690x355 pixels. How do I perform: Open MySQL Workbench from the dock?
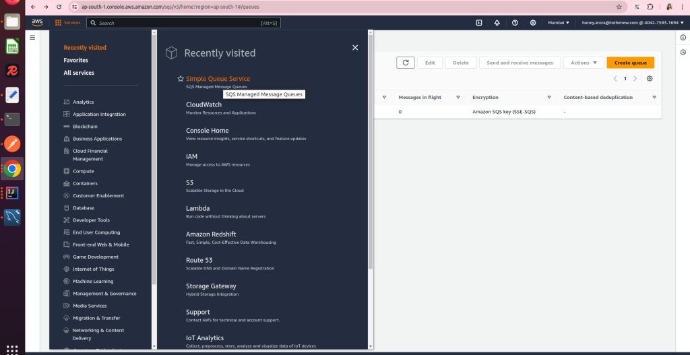point(12,218)
